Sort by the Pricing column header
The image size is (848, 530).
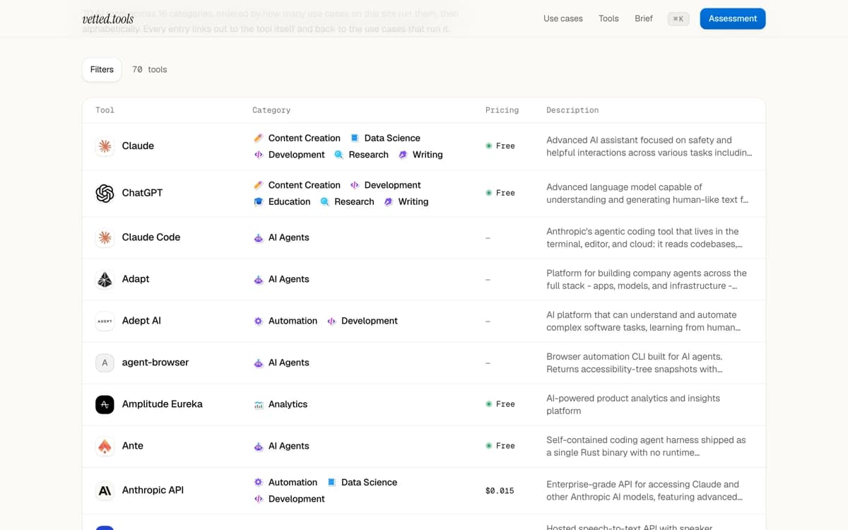click(x=502, y=110)
